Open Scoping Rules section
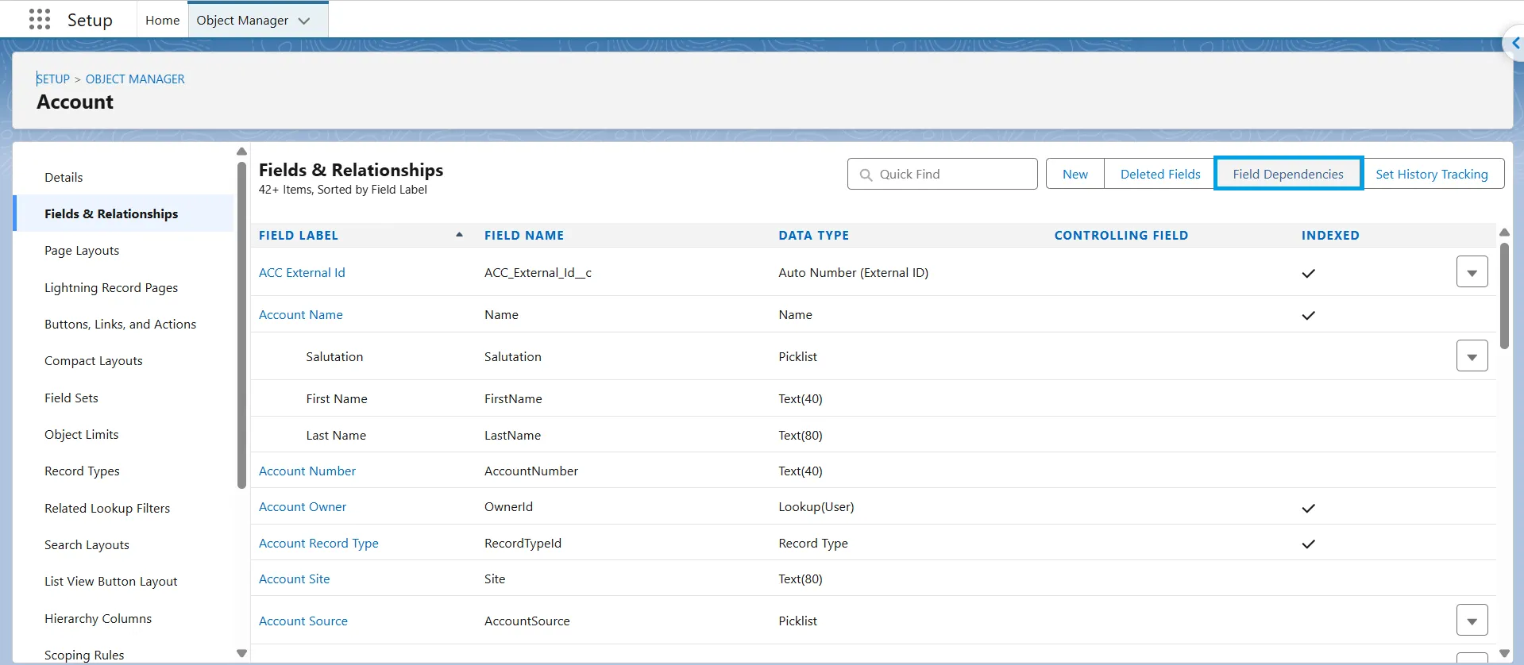The width and height of the screenshot is (1524, 665). (84, 655)
